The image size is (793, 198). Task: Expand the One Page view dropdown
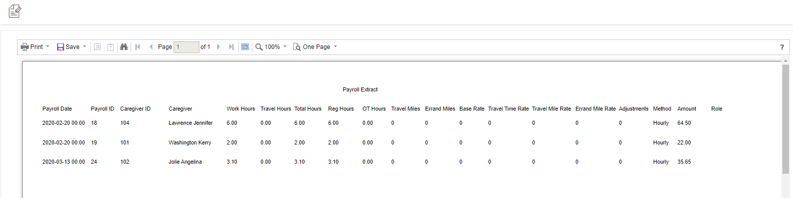(x=335, y=46)
